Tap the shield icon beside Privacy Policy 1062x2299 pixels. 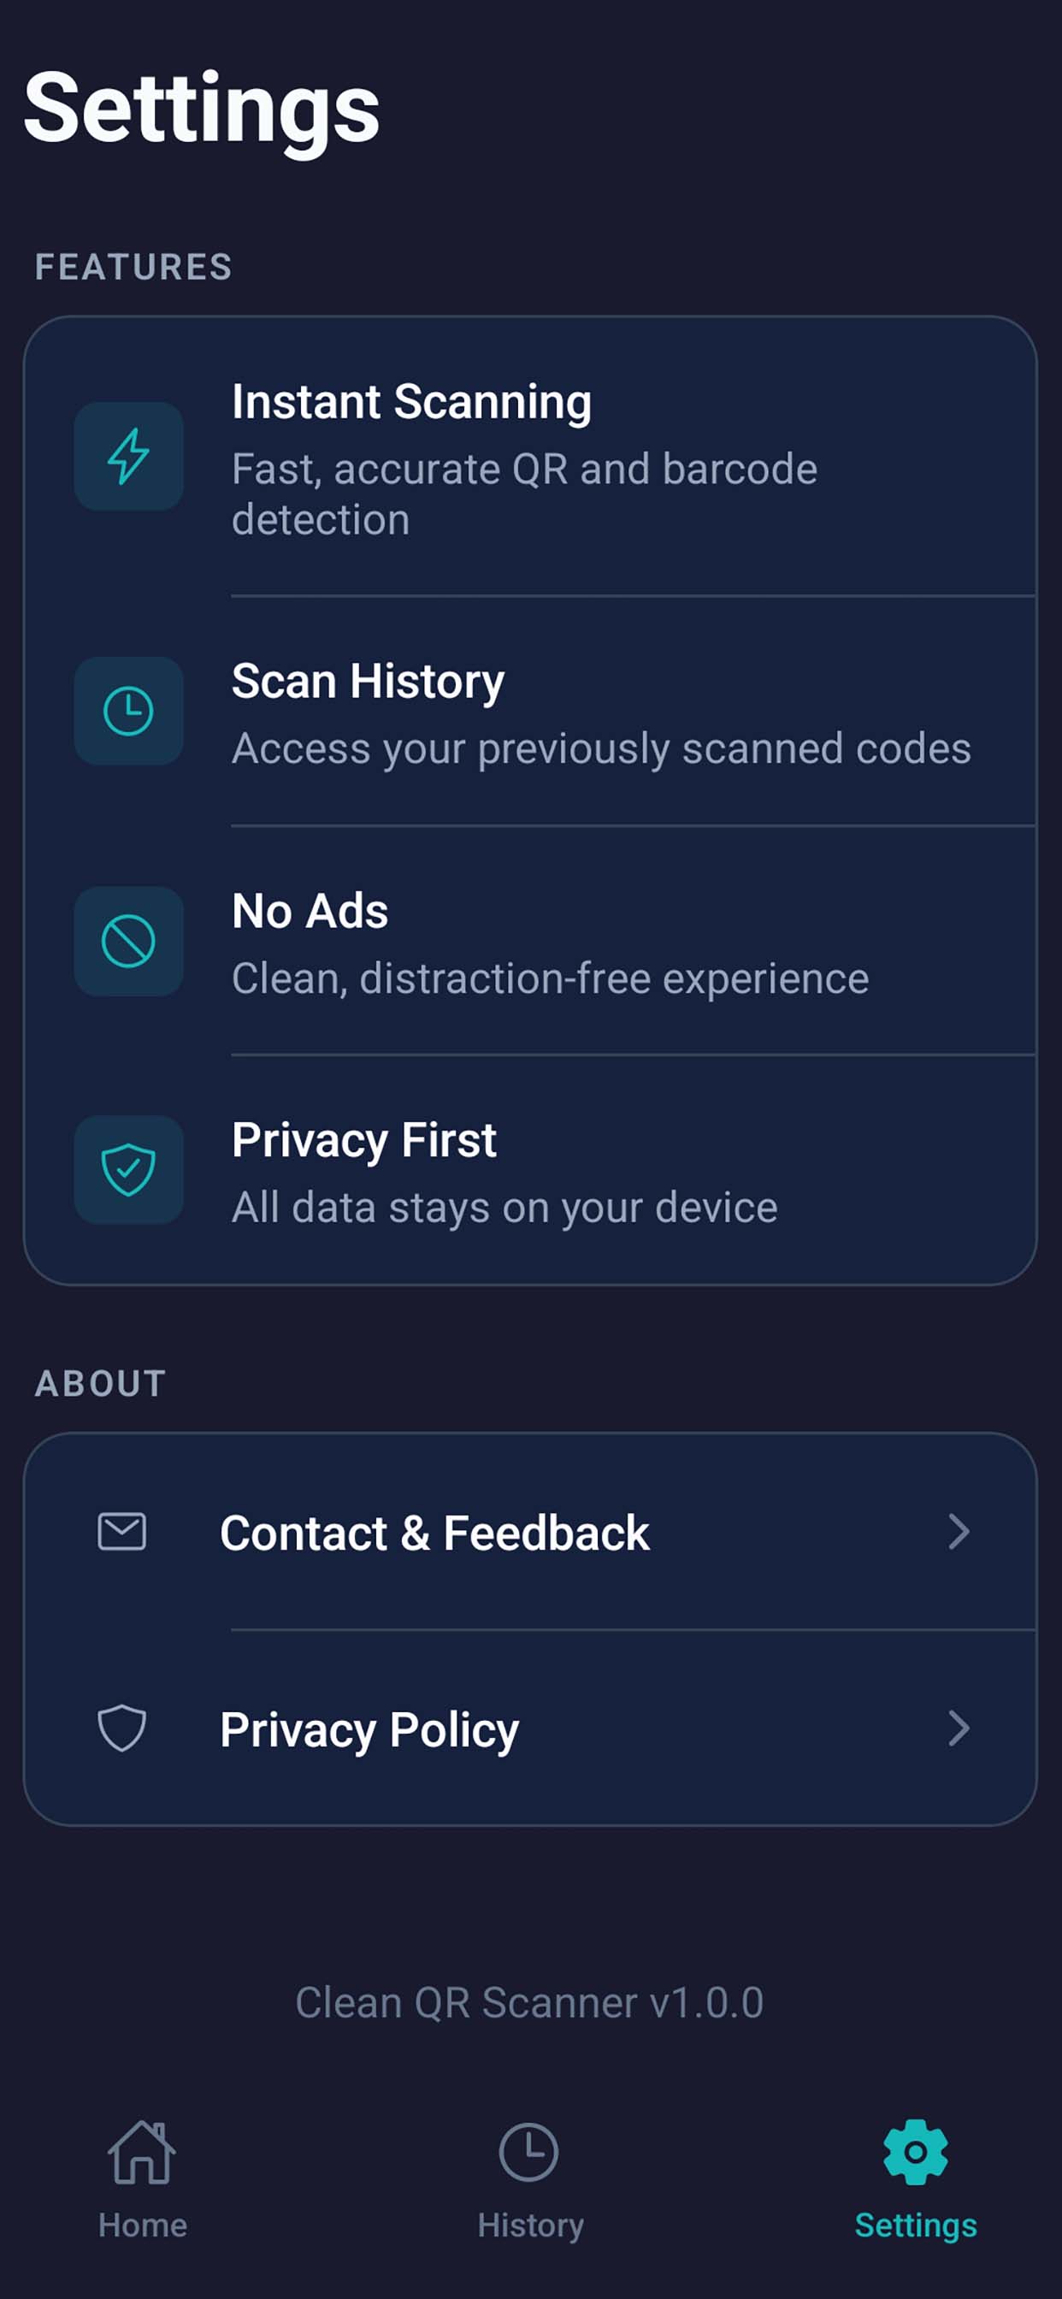point(122,1728)
